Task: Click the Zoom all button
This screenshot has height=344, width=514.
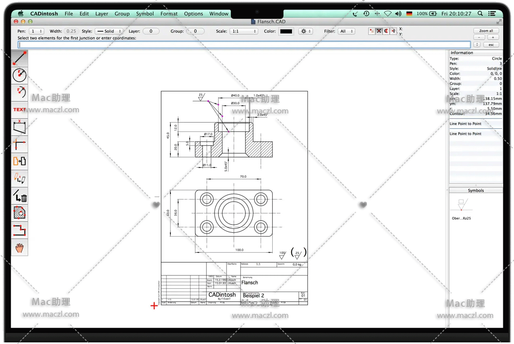Action: (486, 30)
